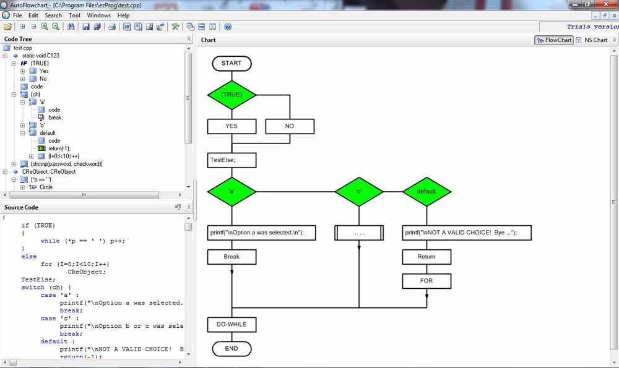The width and height of the screenshot is (619, 368).
Task: Select the zoom in magnifier icon
Action: click(45, 27)
